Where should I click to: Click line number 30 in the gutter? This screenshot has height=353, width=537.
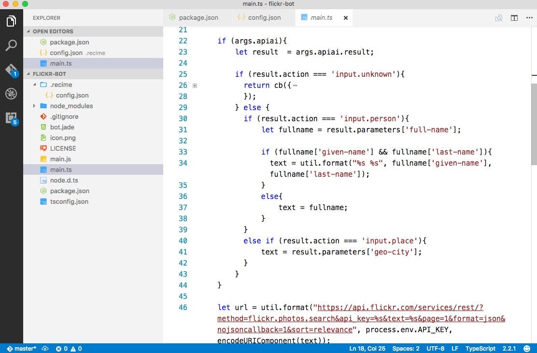[x=183, y=118]
